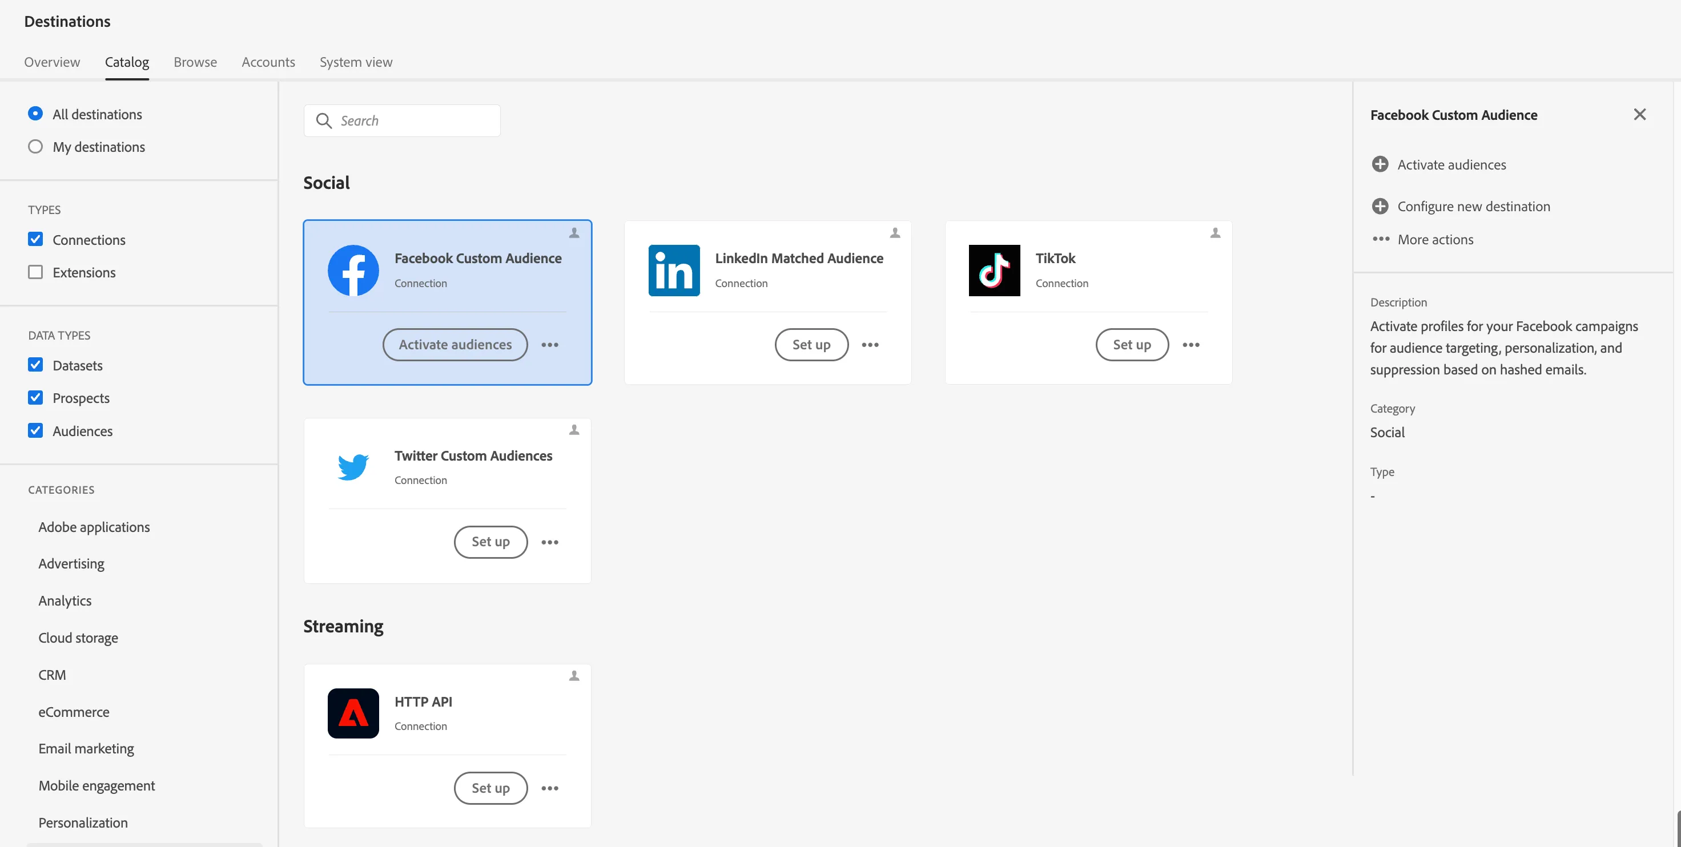
Task: Select the All destinations radio button
Action: coord(35,114)
